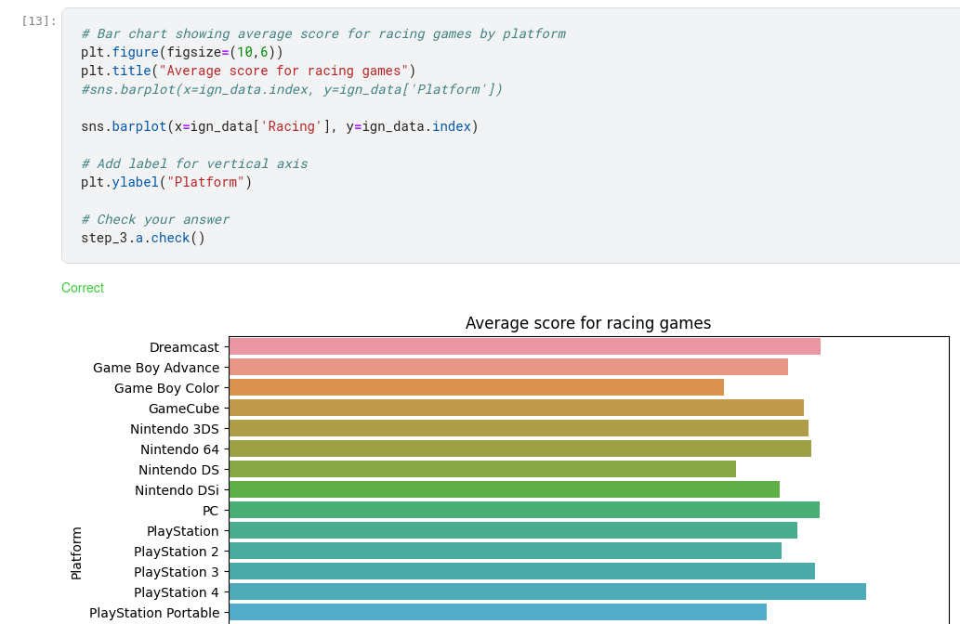
Task: Click the step_3.a.check() code line
Action: (143, 238)
